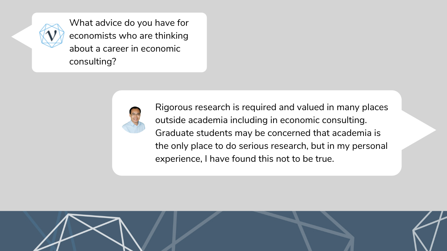Image resolution: width=447 pixels, height=251 pixels.
Task: Click the line "I have found this not to be true."
Action: point(269,159)
